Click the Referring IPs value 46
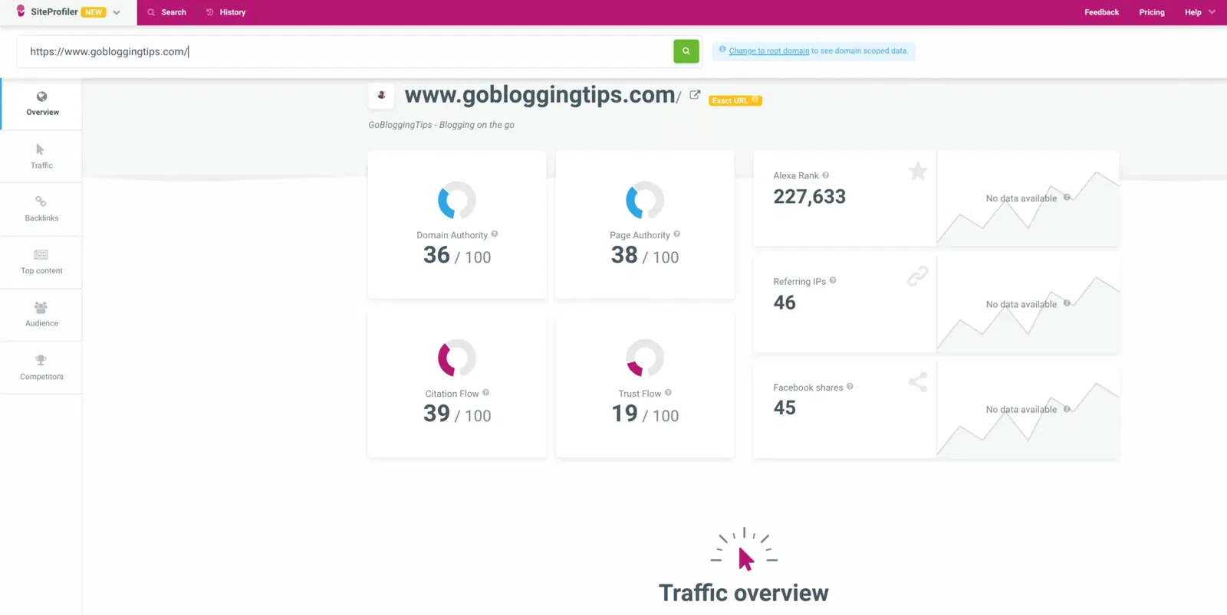 [785, 303]
